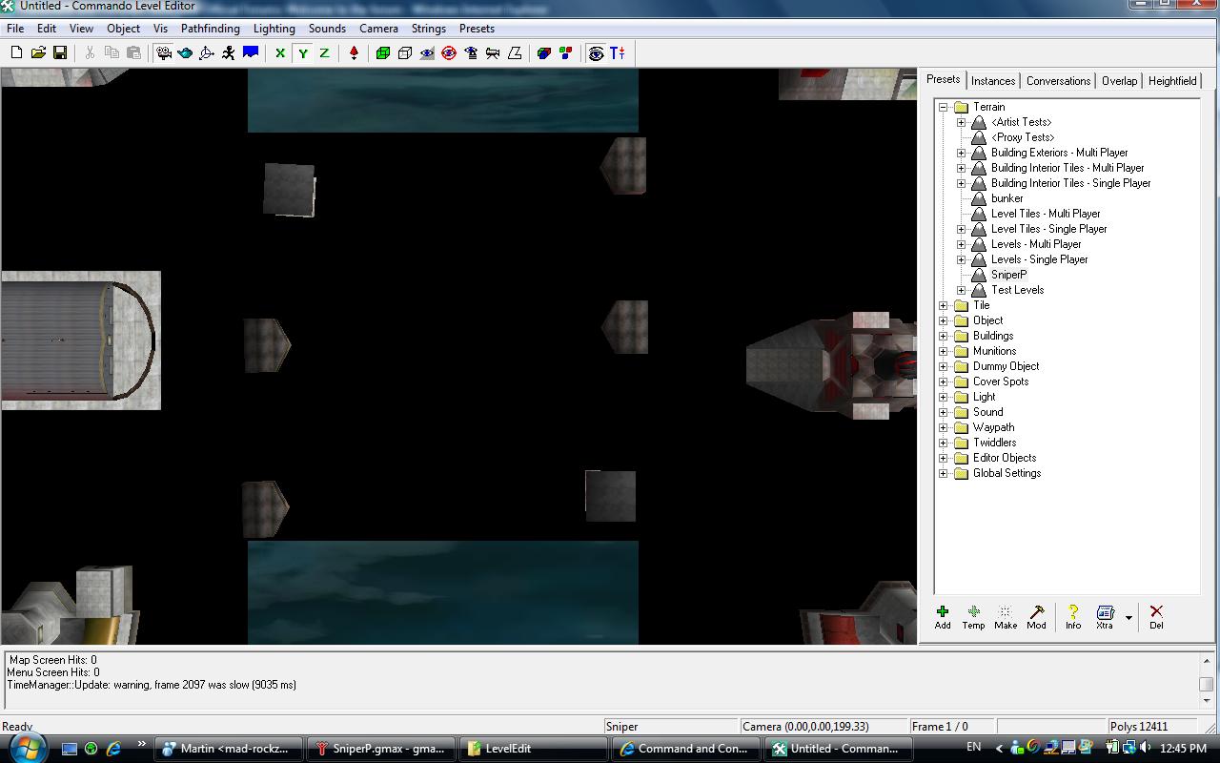Click the green solid cube icon

383,53
